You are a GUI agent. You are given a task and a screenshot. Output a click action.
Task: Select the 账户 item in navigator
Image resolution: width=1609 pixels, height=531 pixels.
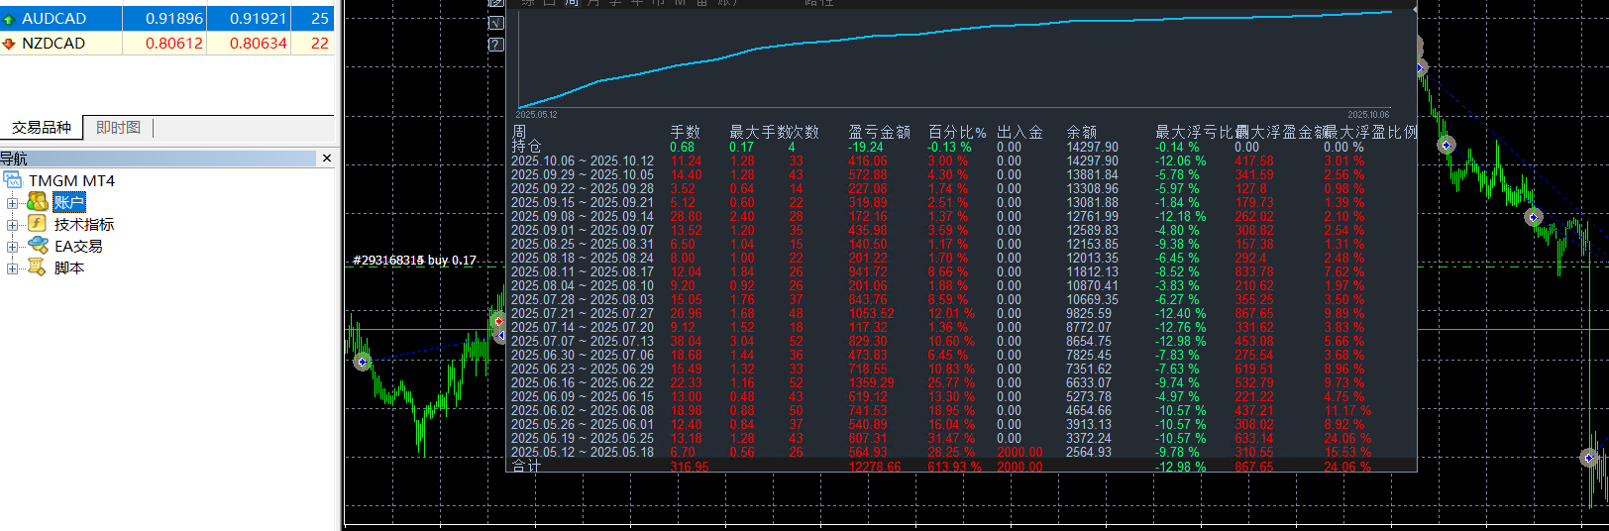point(69,202)
